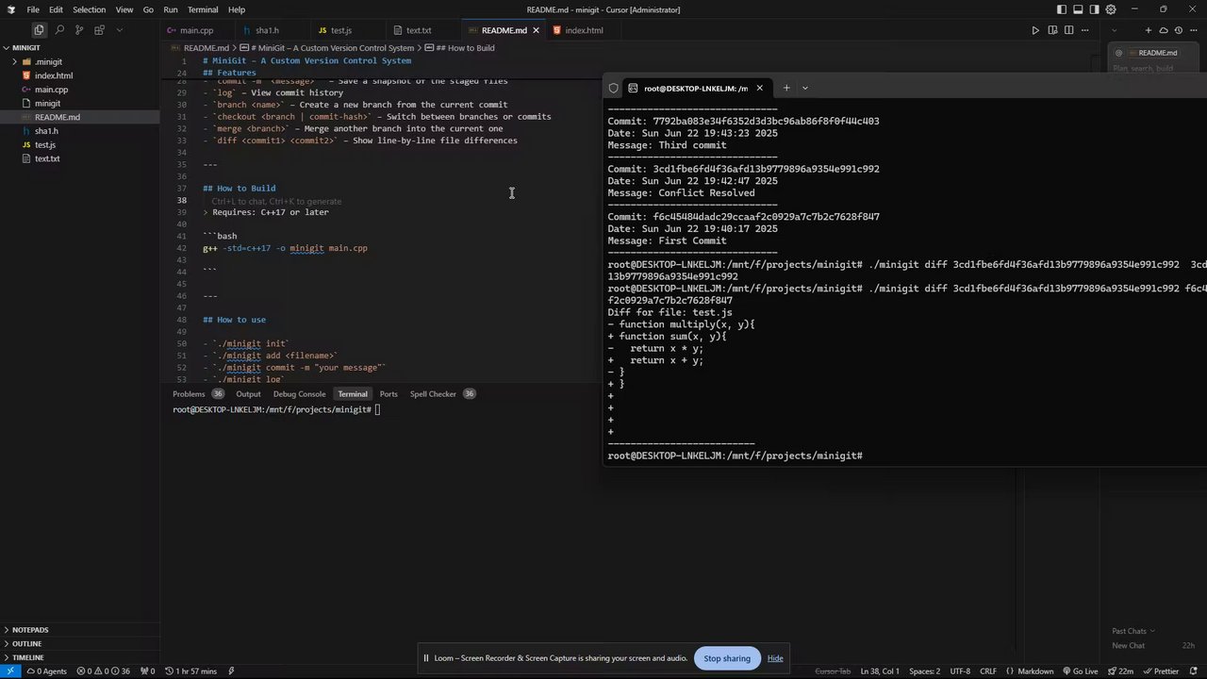
Task: Switch to the test.js editor tab
Action: [x=340, y=30]
